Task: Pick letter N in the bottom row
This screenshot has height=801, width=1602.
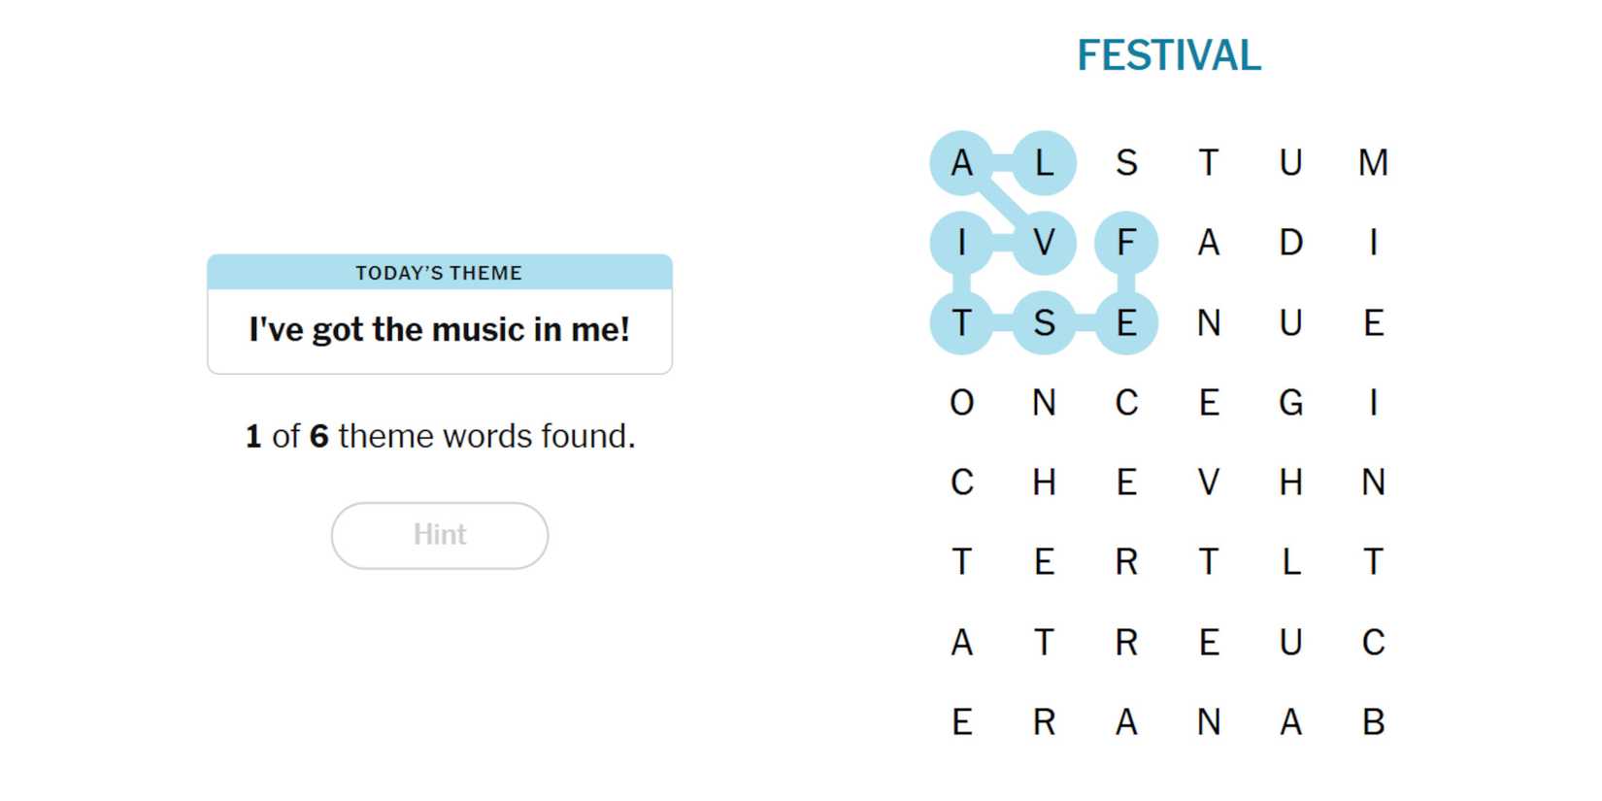Action: coord(1208,722)
